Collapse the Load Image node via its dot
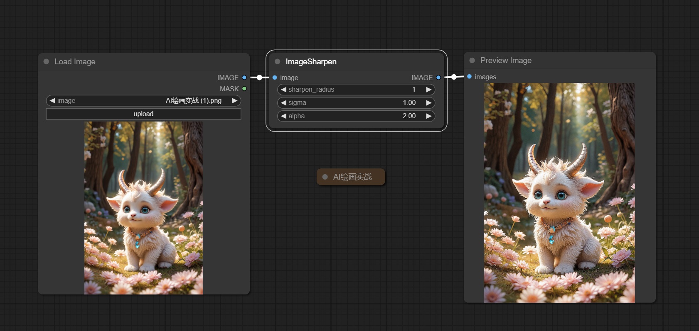 coord(46,61)
